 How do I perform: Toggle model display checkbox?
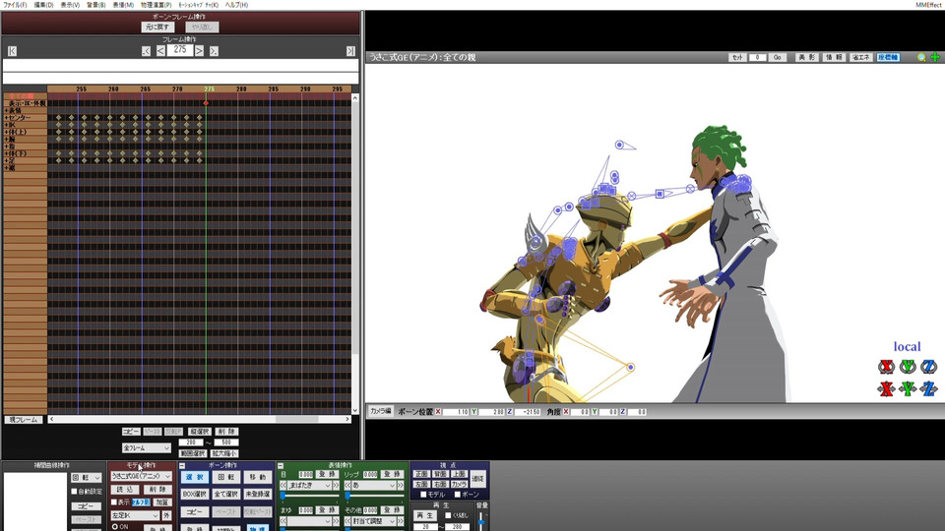(x=114, y=501)
